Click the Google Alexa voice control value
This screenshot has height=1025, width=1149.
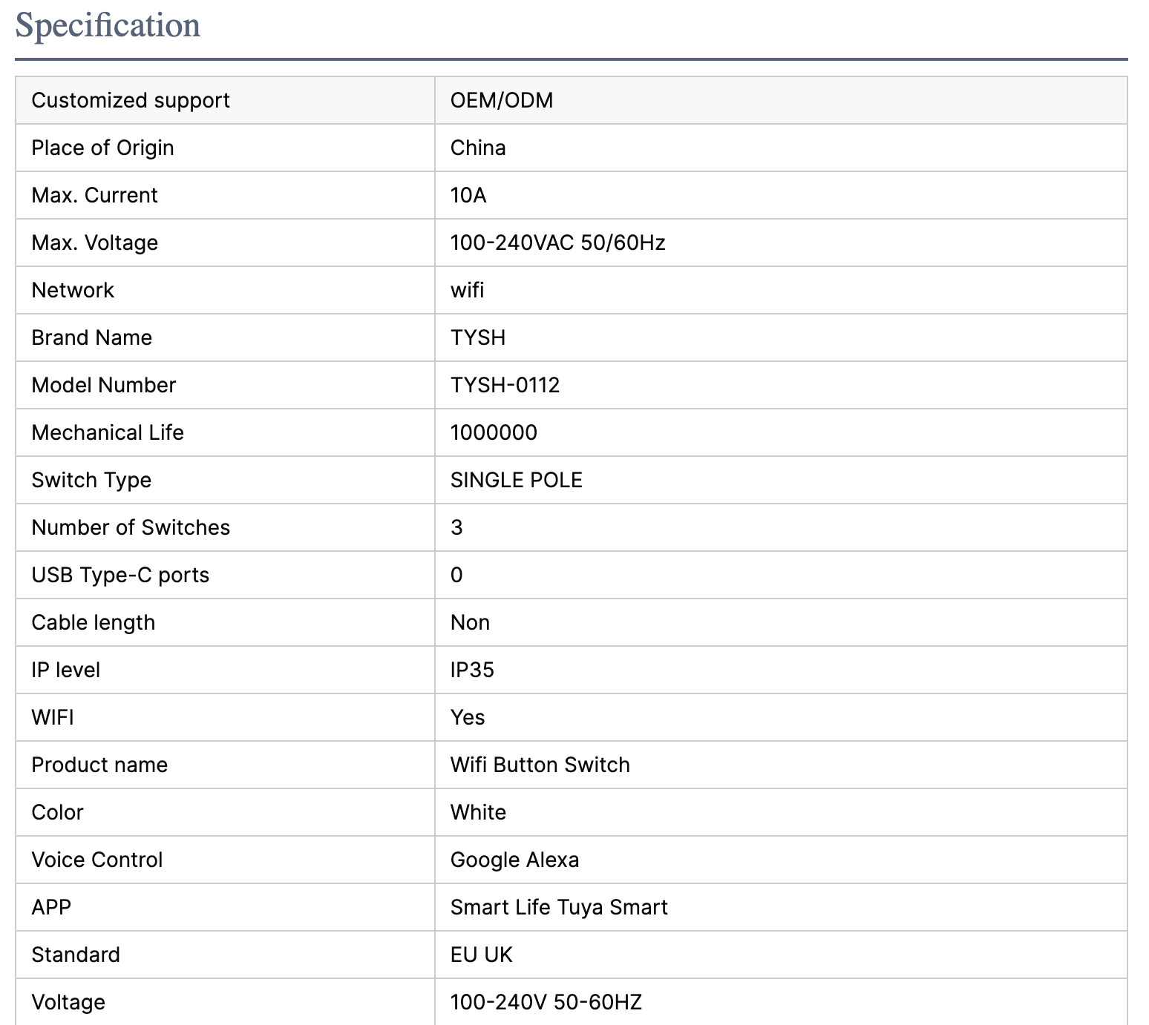tap(514, 860)
